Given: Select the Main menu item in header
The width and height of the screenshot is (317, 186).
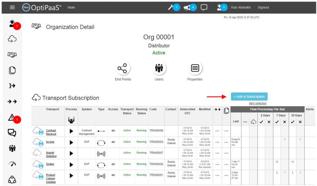Looking at the screenshot, I should [72, 7].
